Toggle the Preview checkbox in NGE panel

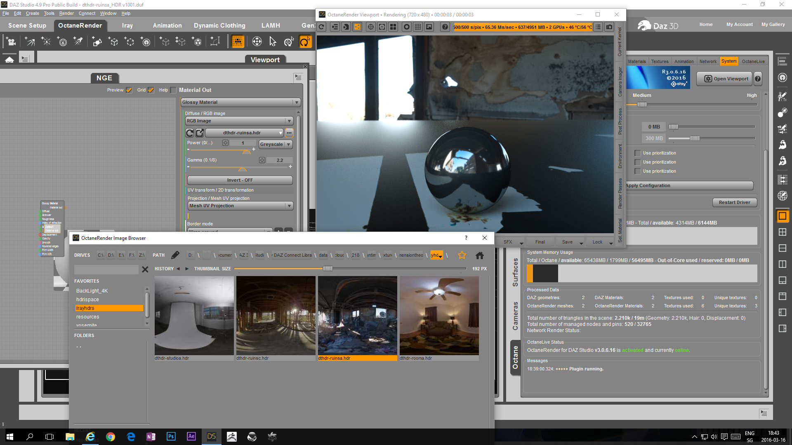point(129,90)
